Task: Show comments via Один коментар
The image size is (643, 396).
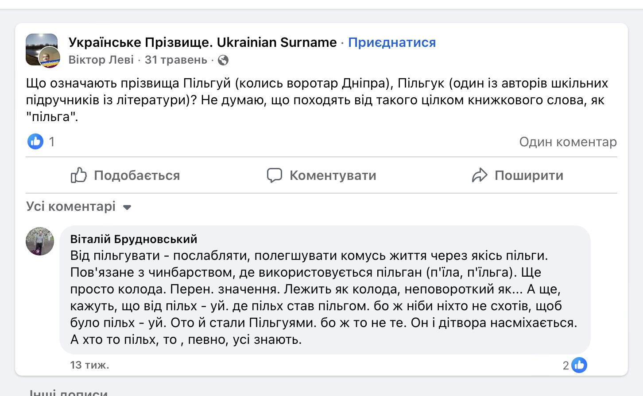Action: tap(568, 142)
